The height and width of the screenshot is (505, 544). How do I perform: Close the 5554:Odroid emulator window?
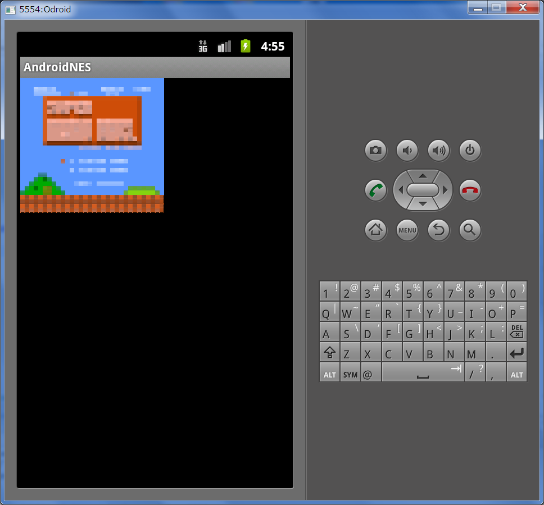click(523, 7)
